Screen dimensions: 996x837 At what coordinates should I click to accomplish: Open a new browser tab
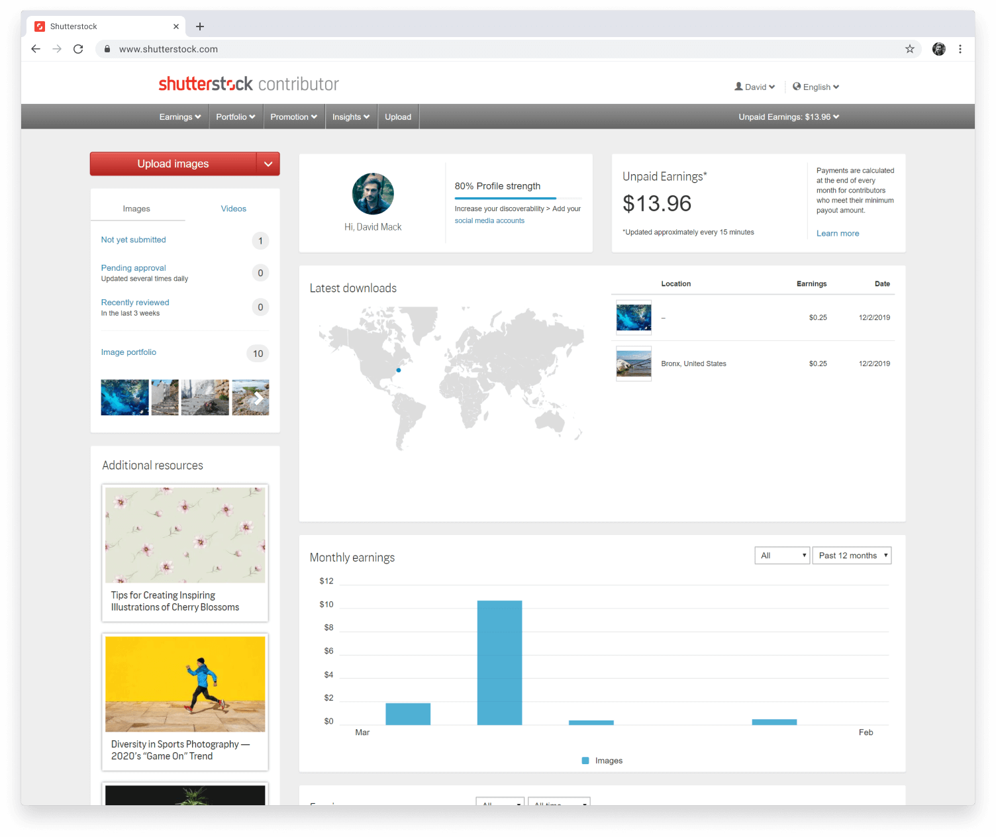click(200, 26)
